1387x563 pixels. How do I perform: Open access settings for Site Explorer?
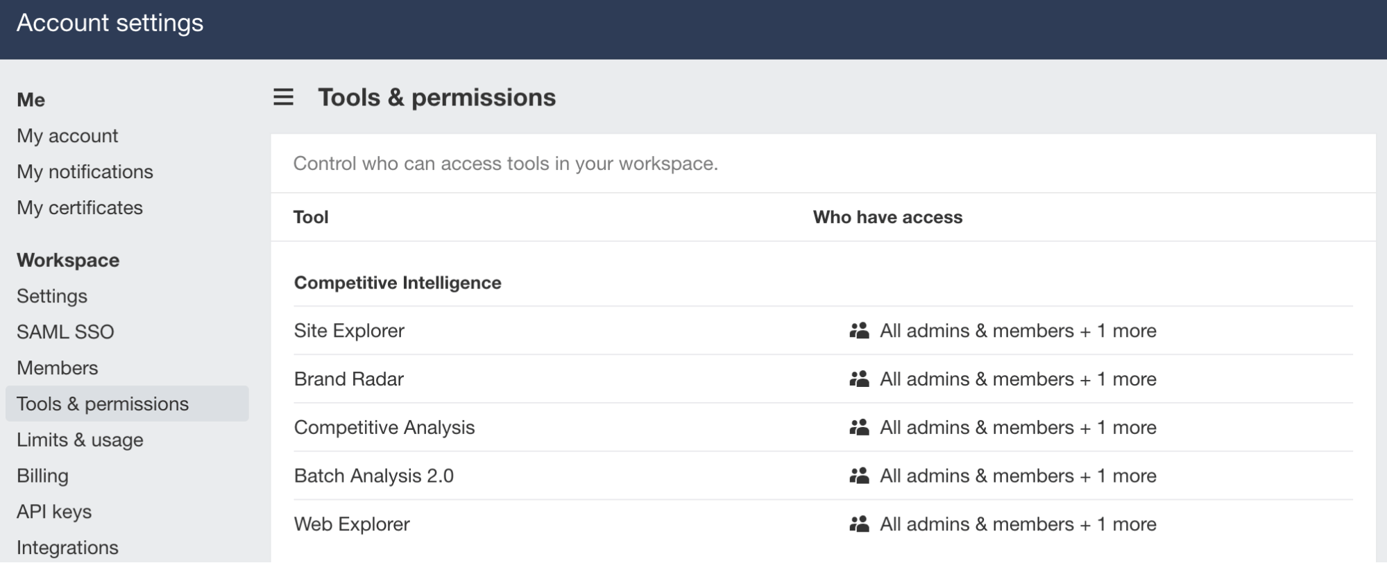pos(1017,331)
